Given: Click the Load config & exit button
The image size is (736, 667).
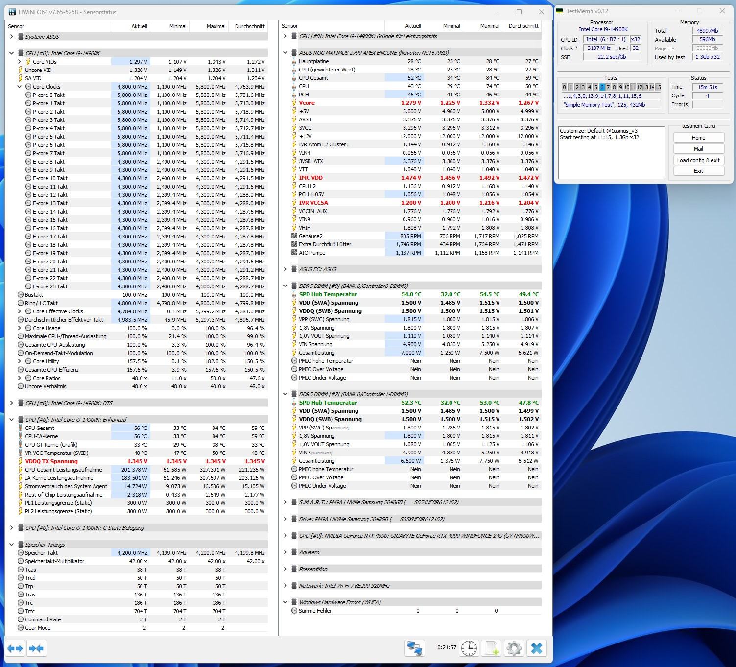Looking at the screenshot, I should click(698, 160).
